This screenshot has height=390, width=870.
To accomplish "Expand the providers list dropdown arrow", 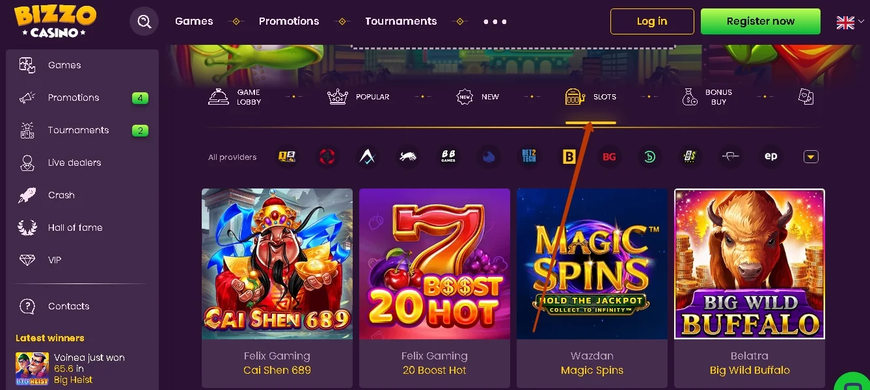I will 811,157.
